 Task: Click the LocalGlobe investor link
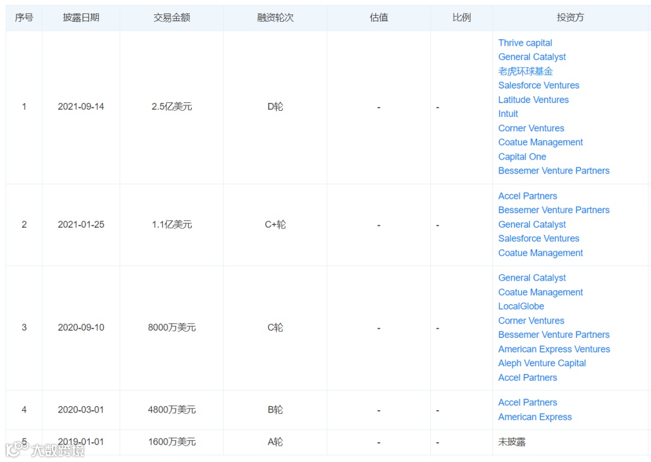click(521, 307)
